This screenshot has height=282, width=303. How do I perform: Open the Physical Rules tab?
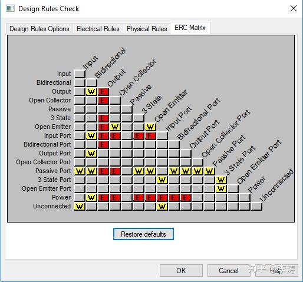coord(147,29)
